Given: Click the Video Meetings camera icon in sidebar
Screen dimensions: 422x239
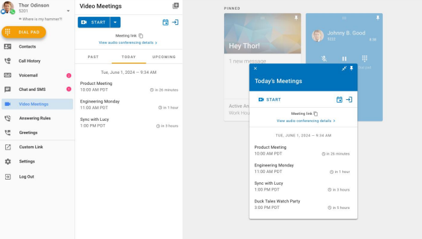Looking at the screenshot, I should click(8, 104).
